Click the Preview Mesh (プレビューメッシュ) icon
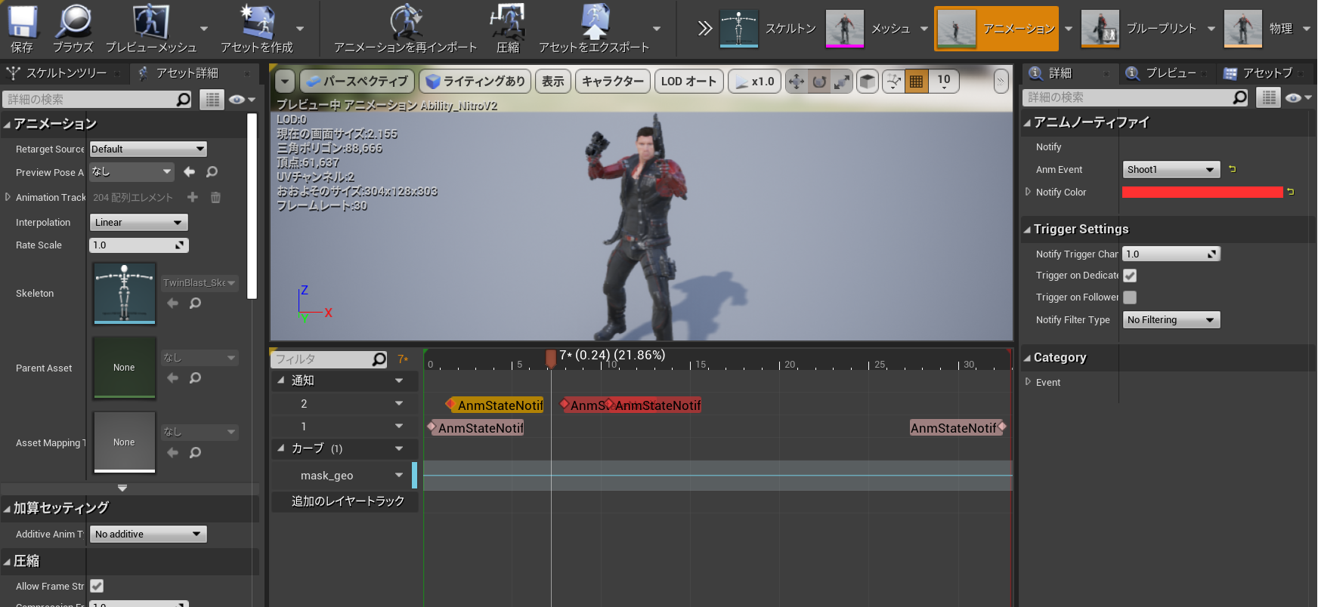The image size is (1318, 607). coord(151,29)
